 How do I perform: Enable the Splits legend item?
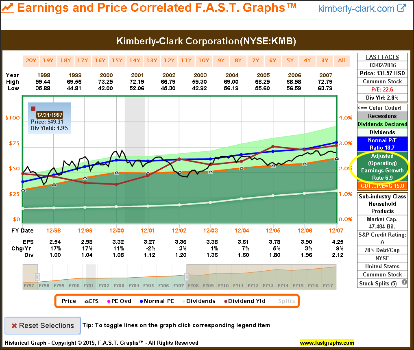tap(287, 301)
